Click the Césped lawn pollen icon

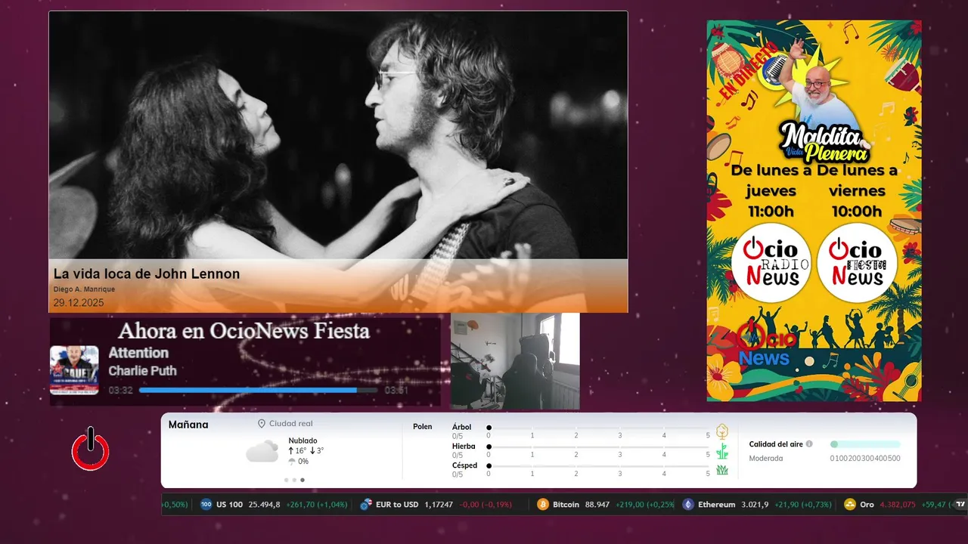pos(722,470)
